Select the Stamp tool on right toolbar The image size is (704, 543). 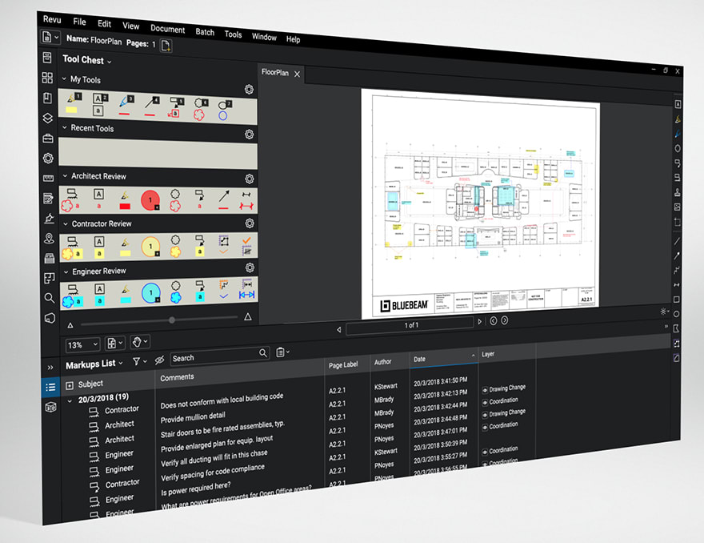pos(677,192)
